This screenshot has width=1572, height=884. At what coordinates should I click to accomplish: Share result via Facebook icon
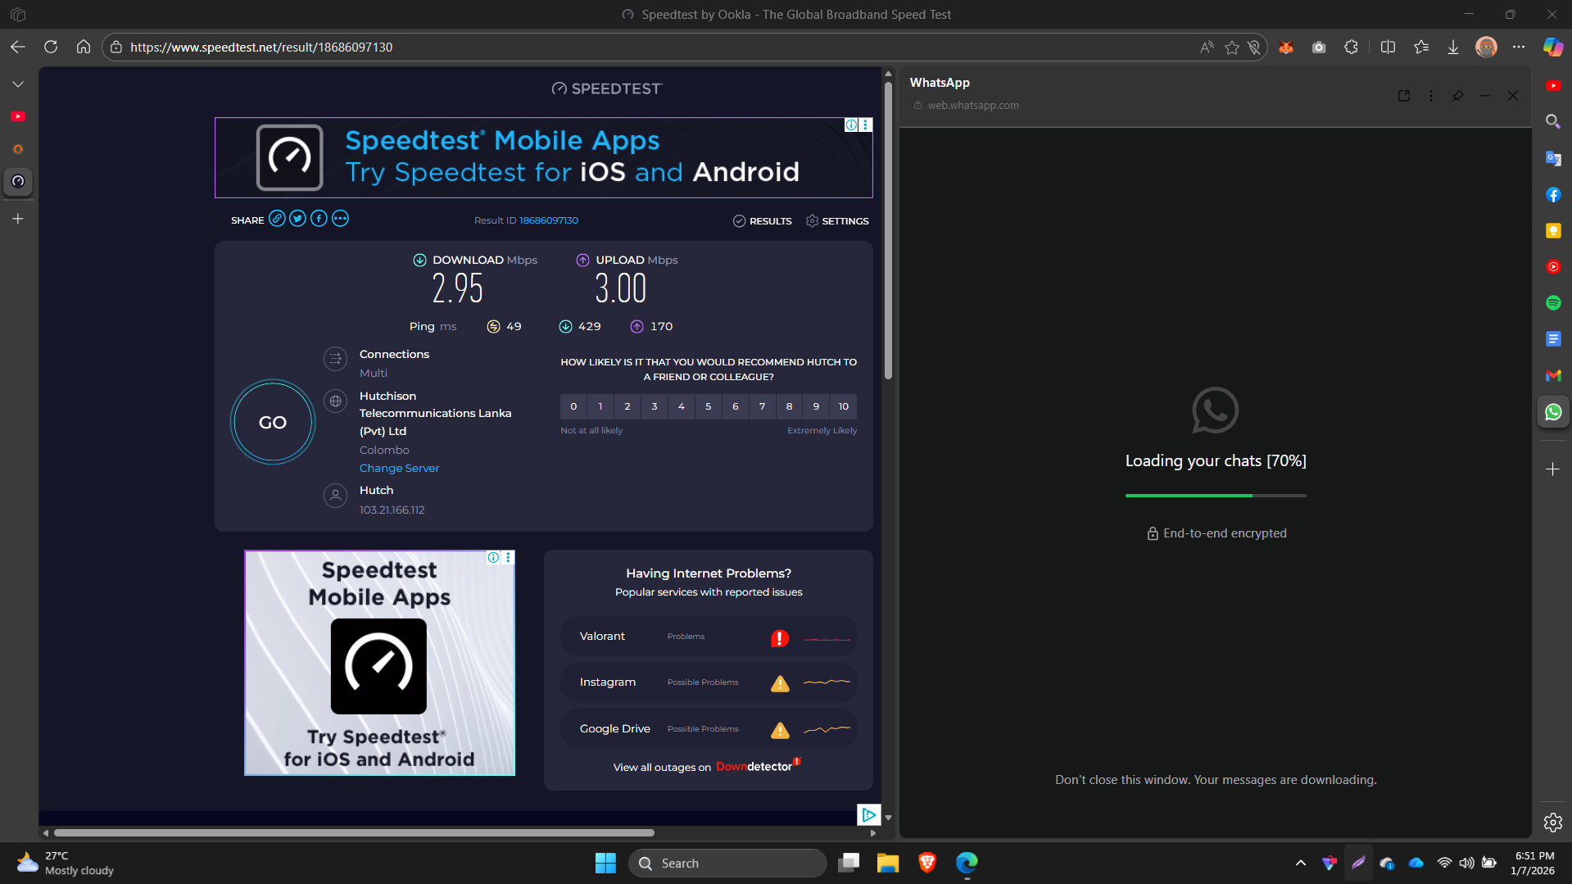pyautogui.click(x=319, y=219)
